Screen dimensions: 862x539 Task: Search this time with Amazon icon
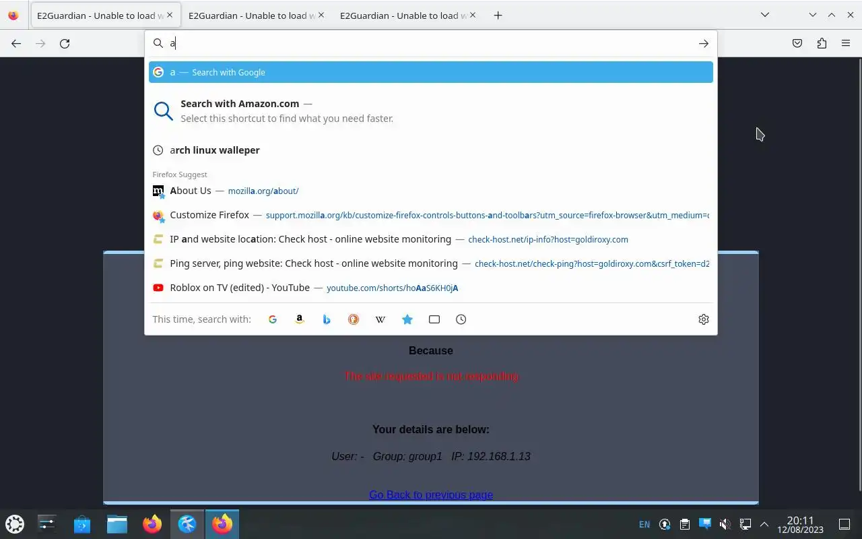click(x=300, y=319)
